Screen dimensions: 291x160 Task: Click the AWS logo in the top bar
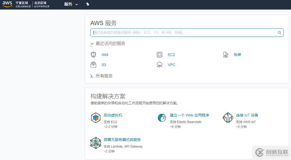pyautogui.click(x=7, y=4)
